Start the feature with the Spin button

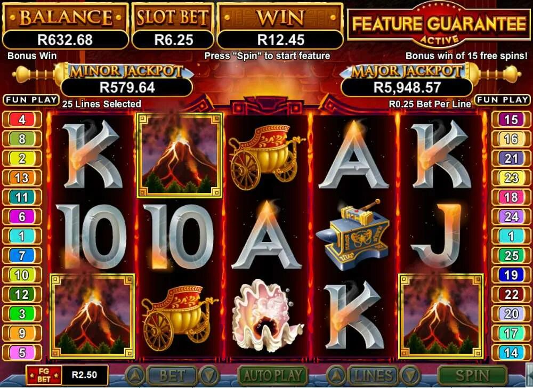pyautogui.click(x=472, y=376)
